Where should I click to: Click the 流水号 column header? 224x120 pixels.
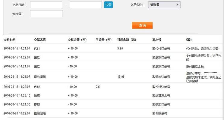(x=157, y=40)
